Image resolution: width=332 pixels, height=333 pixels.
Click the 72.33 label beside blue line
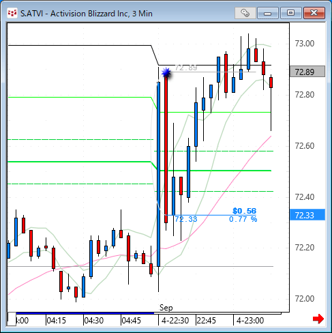[186, 219]
